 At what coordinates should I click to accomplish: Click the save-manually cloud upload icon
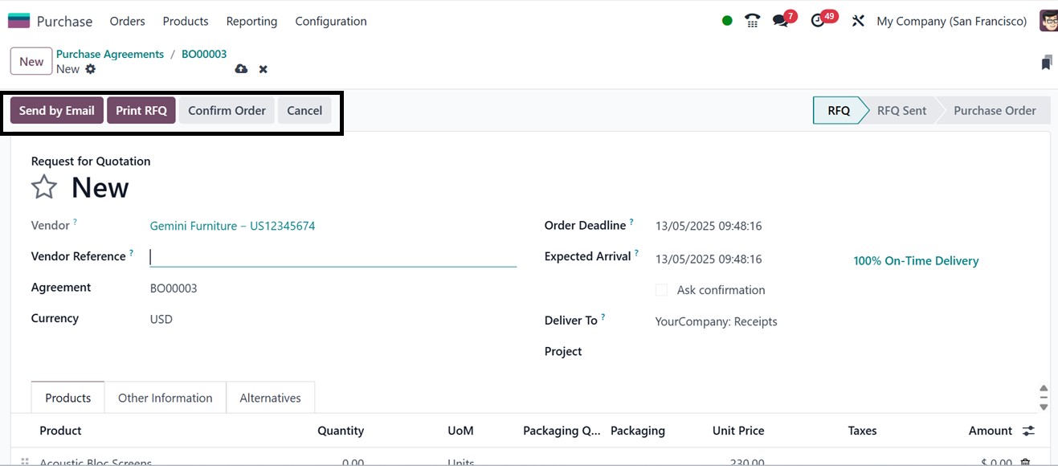(x=241, y=69)
